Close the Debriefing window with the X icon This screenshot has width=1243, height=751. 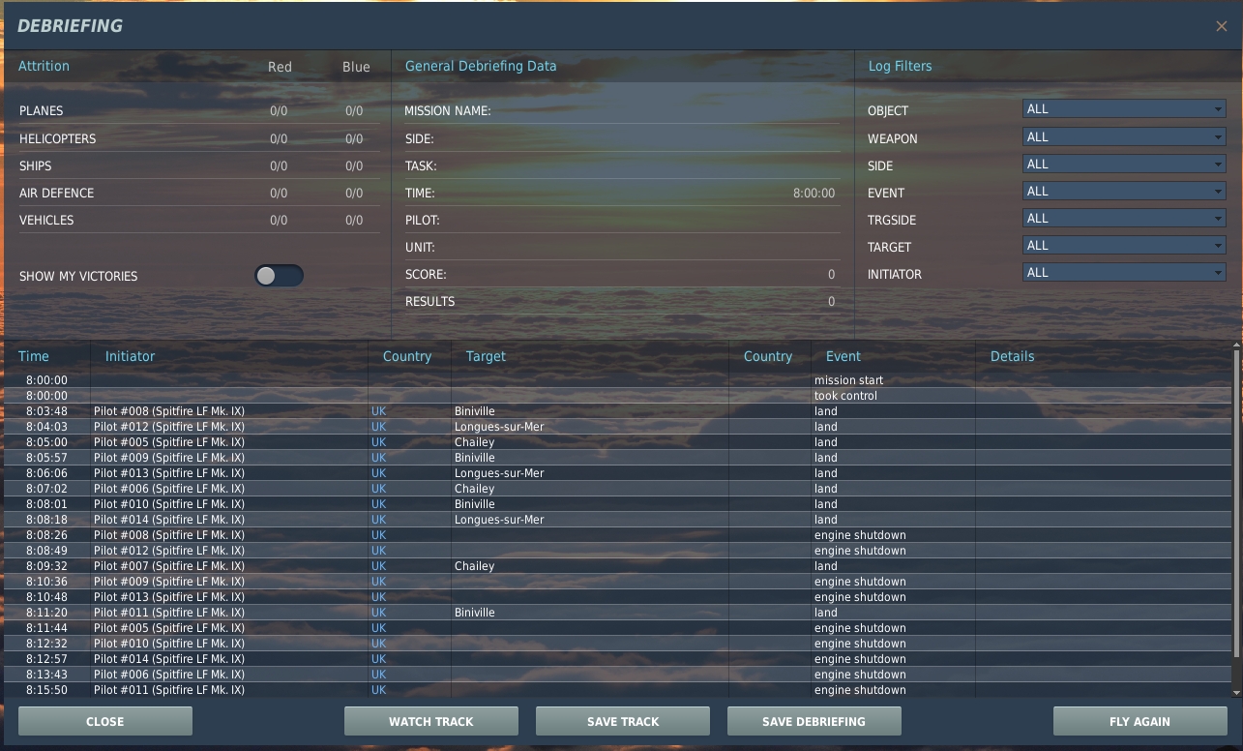tap(1221, 26)
